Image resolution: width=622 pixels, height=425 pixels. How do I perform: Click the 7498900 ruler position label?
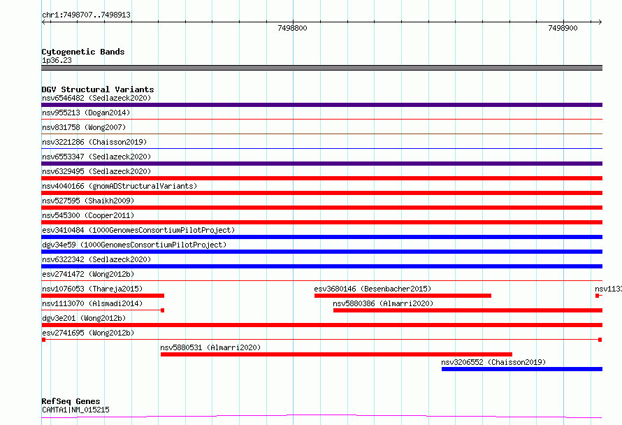[563, 28]
